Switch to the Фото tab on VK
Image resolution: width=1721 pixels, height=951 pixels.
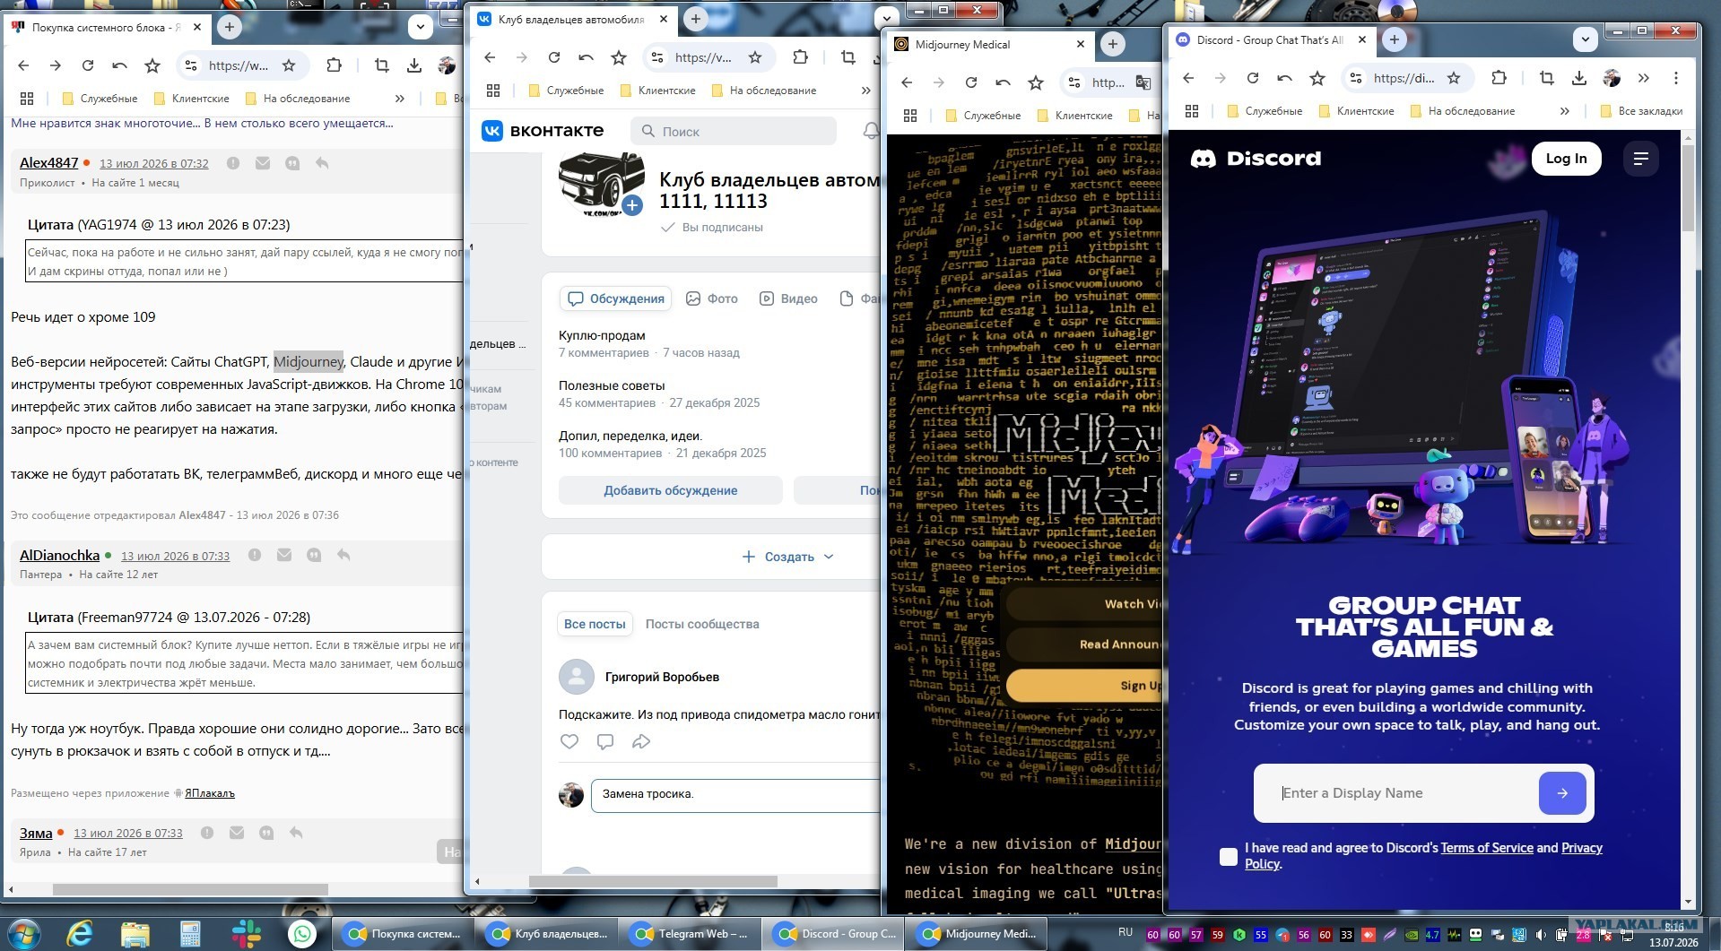click(x=712, y=298)
